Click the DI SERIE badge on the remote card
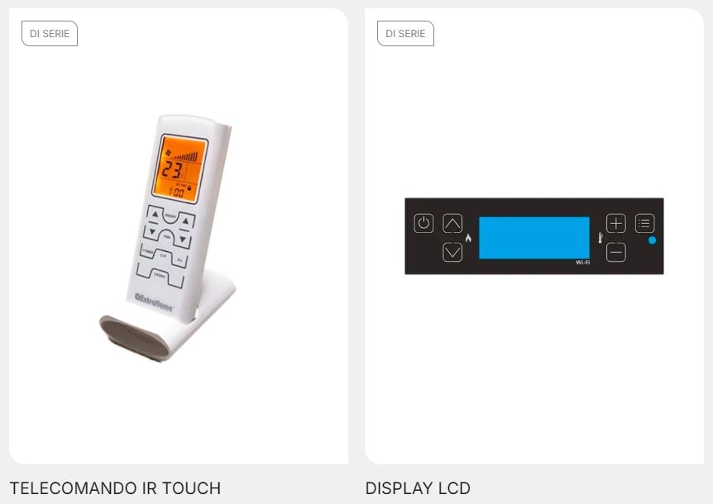 [x=50, y=34]
